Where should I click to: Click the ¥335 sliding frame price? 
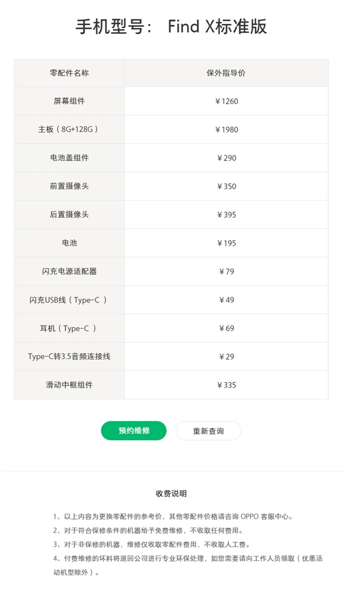pos(226,385)
